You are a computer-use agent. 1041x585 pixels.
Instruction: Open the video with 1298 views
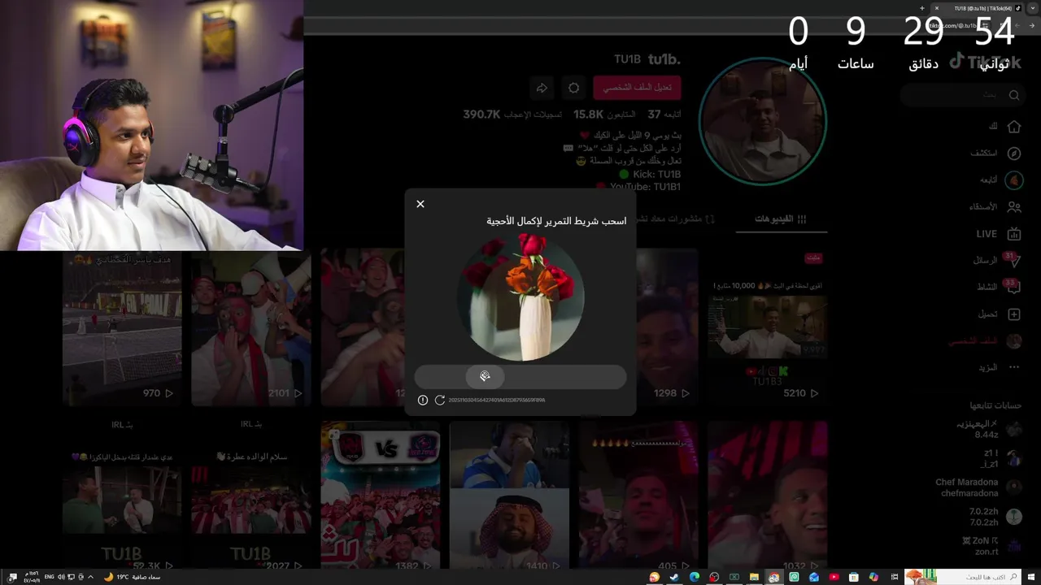click(667, 327)
